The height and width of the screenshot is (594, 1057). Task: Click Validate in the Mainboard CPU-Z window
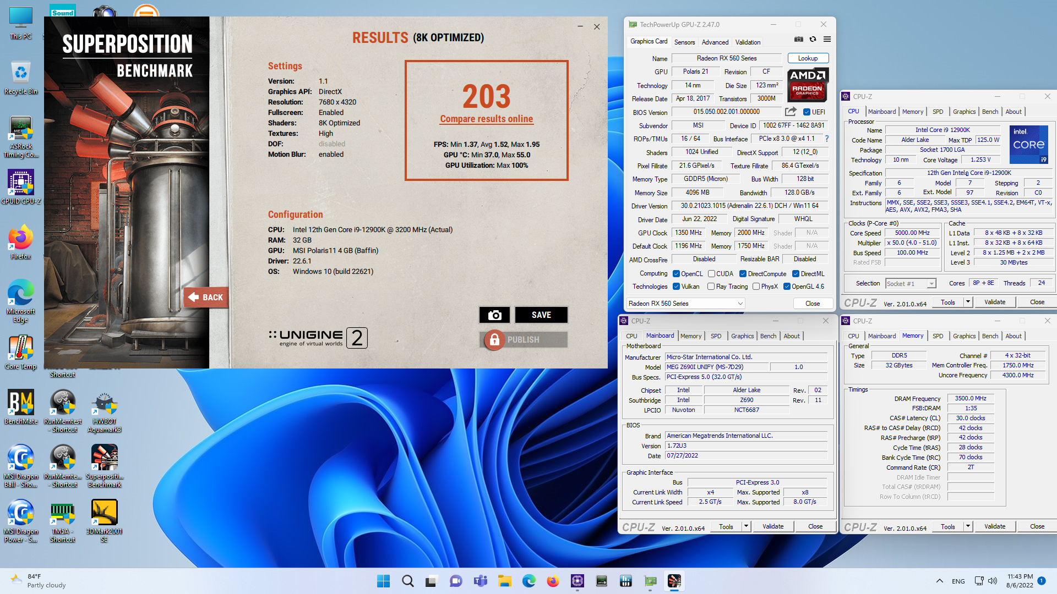click(x=772, y=526)
